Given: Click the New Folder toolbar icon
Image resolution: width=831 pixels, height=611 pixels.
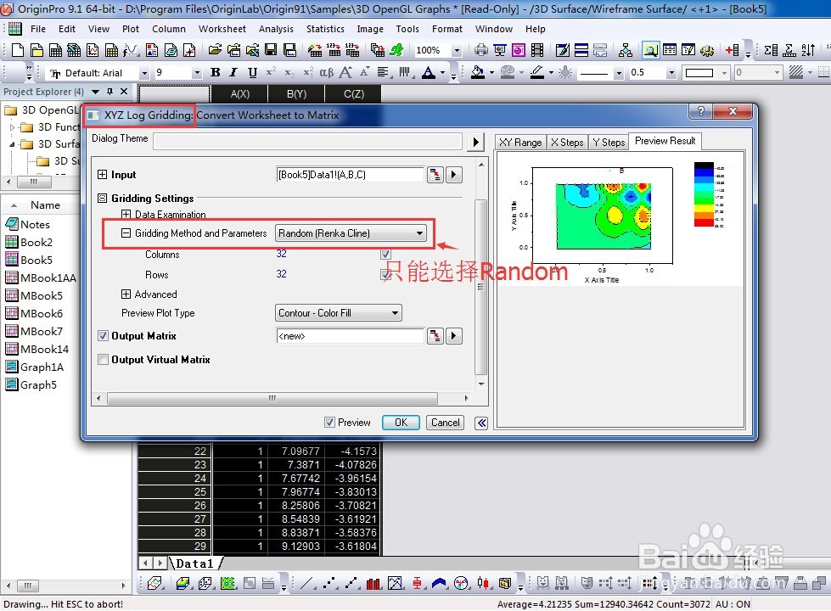Looking at the screenshot, I should [36, 50].
